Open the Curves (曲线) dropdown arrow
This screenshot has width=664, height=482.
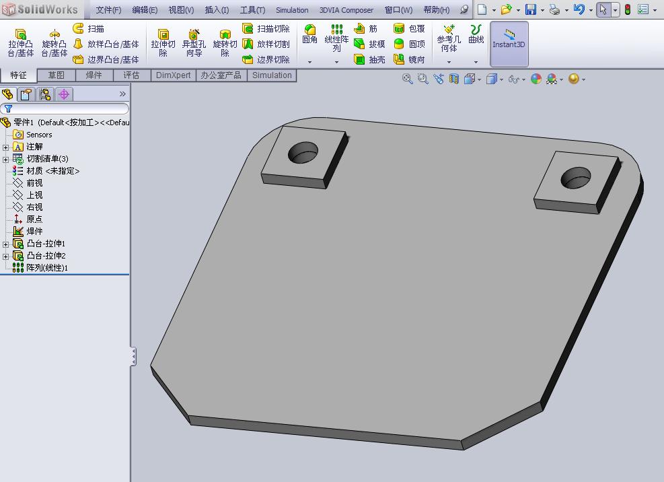[x=476, y=62]
